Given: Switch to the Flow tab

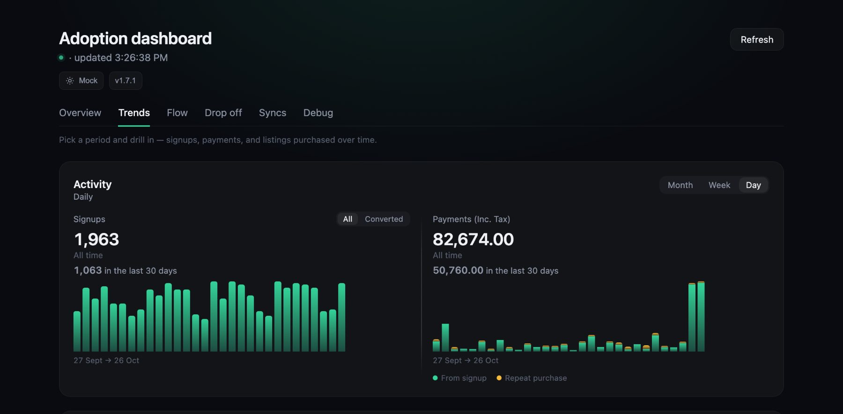Looking at the screenshot, I should (x=177, y=113).
